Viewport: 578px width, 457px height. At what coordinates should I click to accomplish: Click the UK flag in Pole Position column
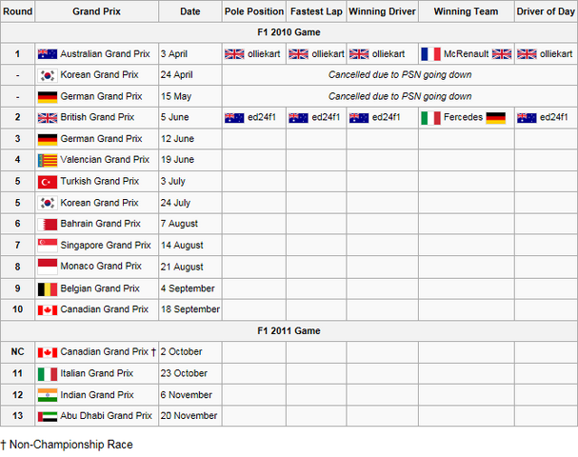pyautogui.click(x=234, y=54)
